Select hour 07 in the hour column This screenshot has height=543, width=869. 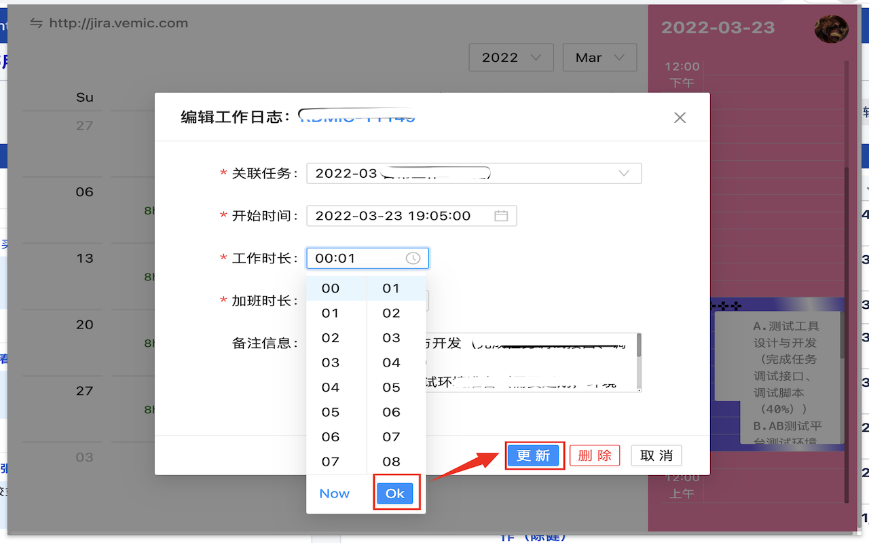point(331,462)
